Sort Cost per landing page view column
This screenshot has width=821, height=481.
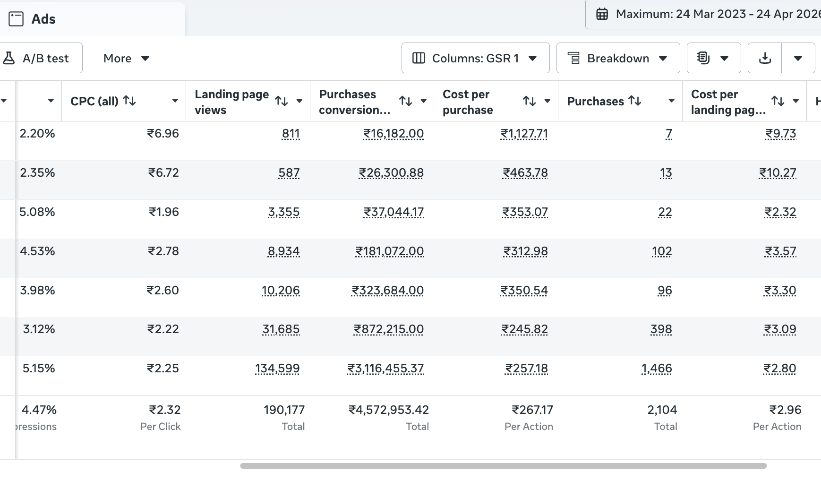pyautogui.click(x=778, y=101)
